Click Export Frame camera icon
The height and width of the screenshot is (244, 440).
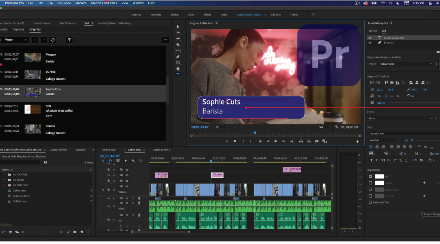coord(317,142)
